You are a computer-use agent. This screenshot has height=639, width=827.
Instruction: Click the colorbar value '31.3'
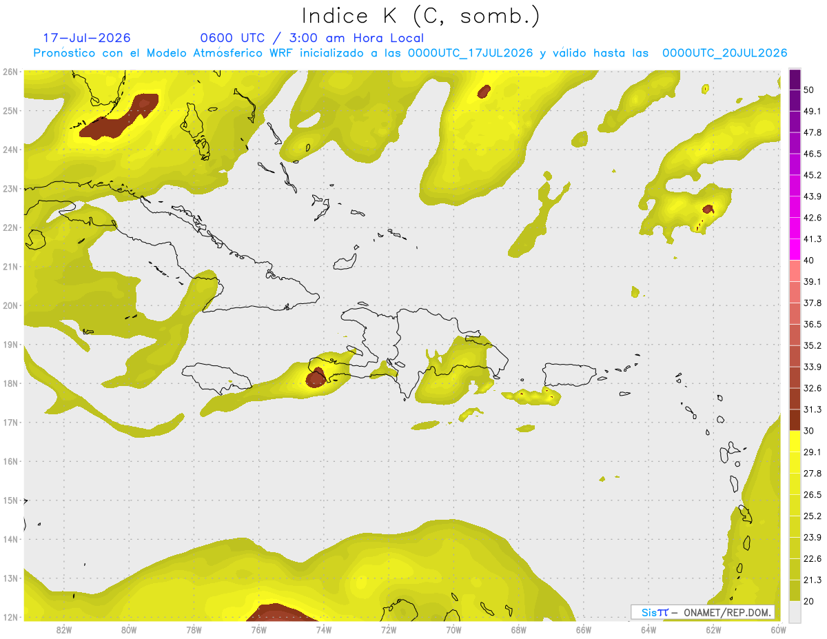click(x=813, y=409)
